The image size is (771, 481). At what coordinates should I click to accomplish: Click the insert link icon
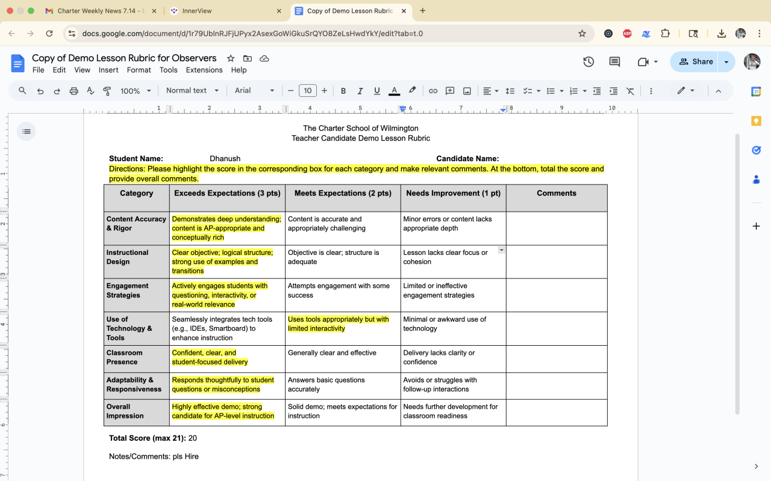pos(433,91)
